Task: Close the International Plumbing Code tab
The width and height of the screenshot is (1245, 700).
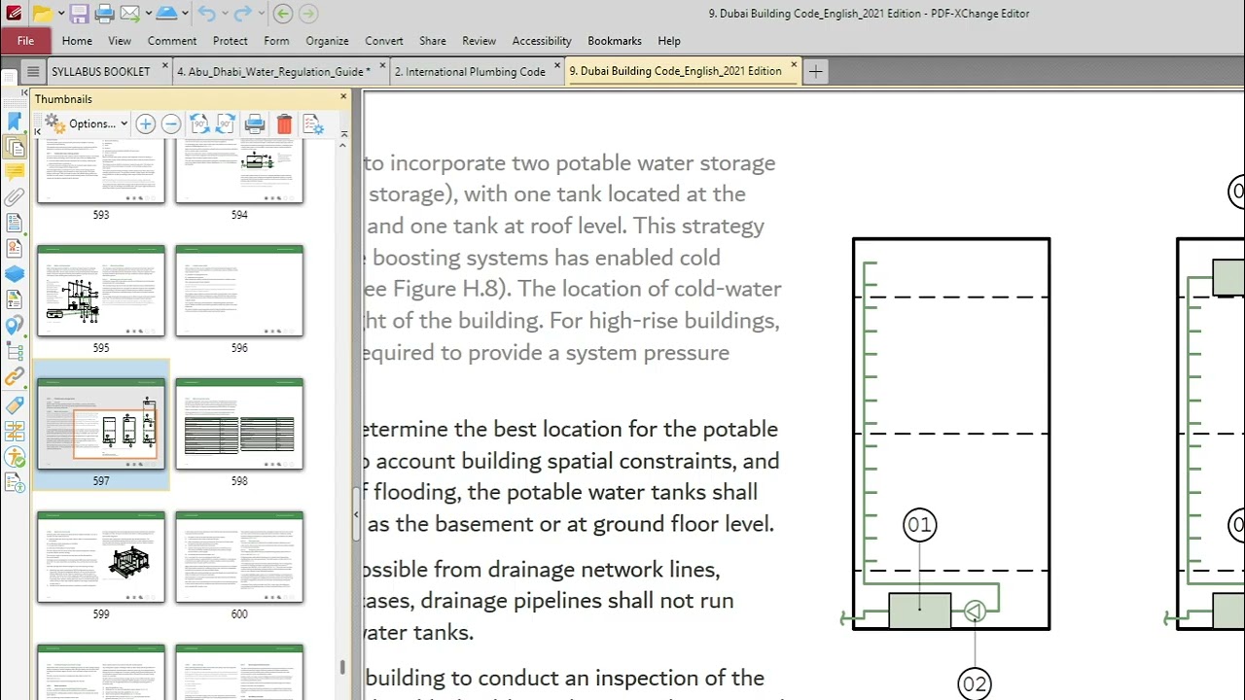Action: pyautogui.click(x=557, y=67)
